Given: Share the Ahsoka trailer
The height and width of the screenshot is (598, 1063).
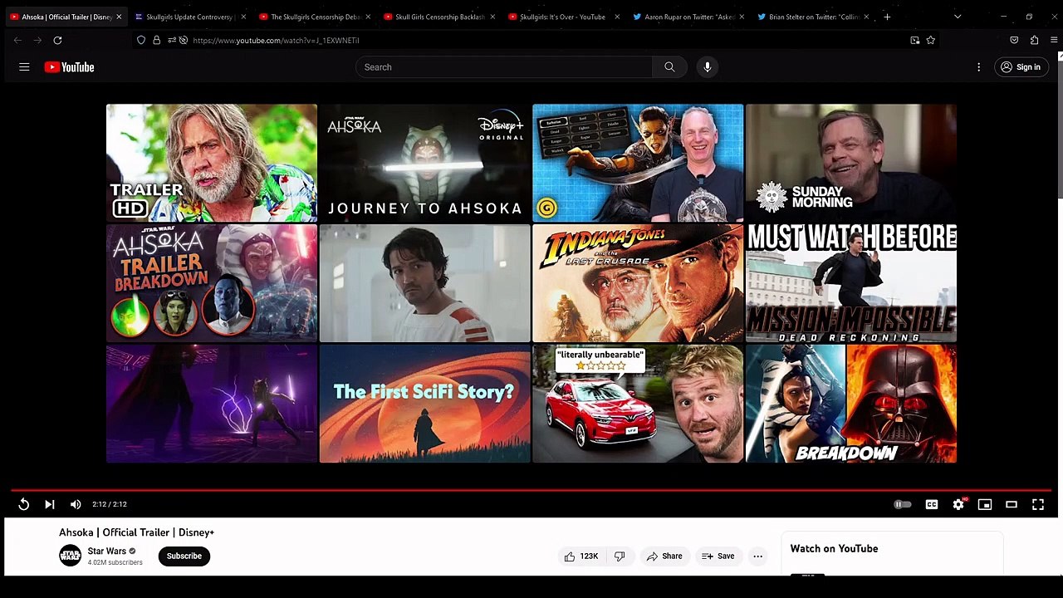Looking at the screenshot, I should click(x=664, y=556).
